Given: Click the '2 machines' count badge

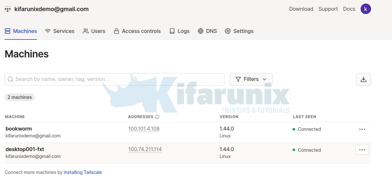Looking at the screenshot, I should [20, 97].
